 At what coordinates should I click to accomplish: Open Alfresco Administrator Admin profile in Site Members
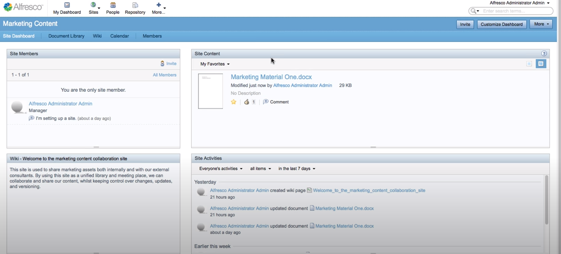61,103
